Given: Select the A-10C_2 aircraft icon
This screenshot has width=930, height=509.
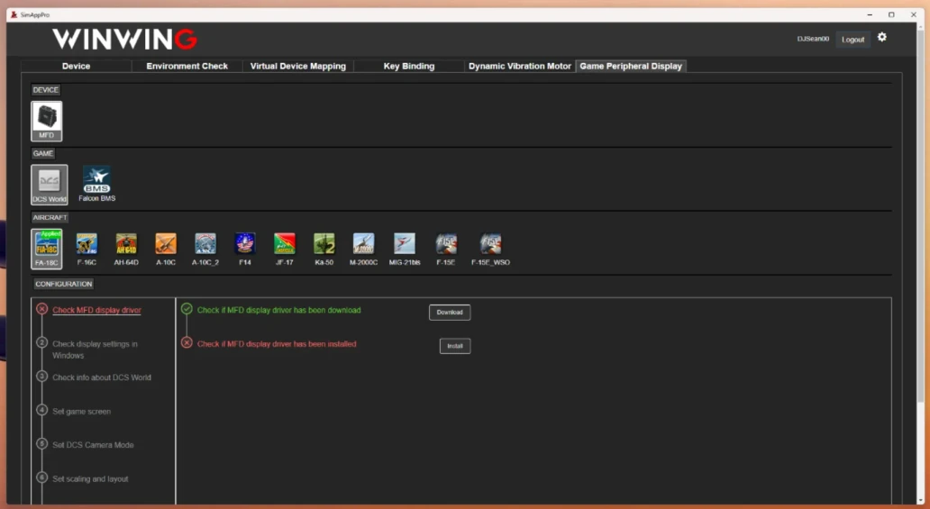Looking at the screenshot, I should point(205,249).
